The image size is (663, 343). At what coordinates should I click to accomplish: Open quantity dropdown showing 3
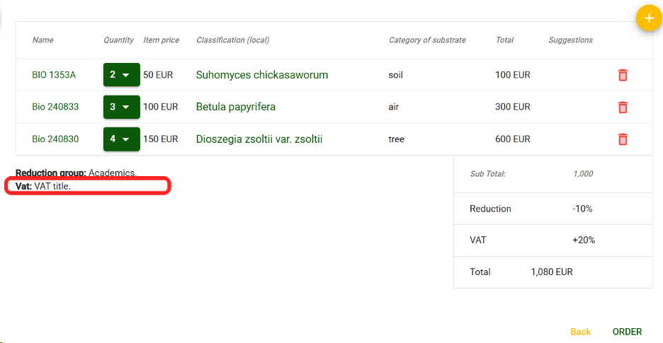click(121, 107)
